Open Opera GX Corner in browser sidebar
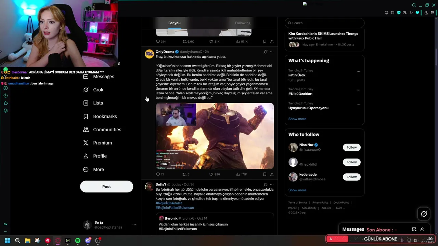 [x=5, y=224]
